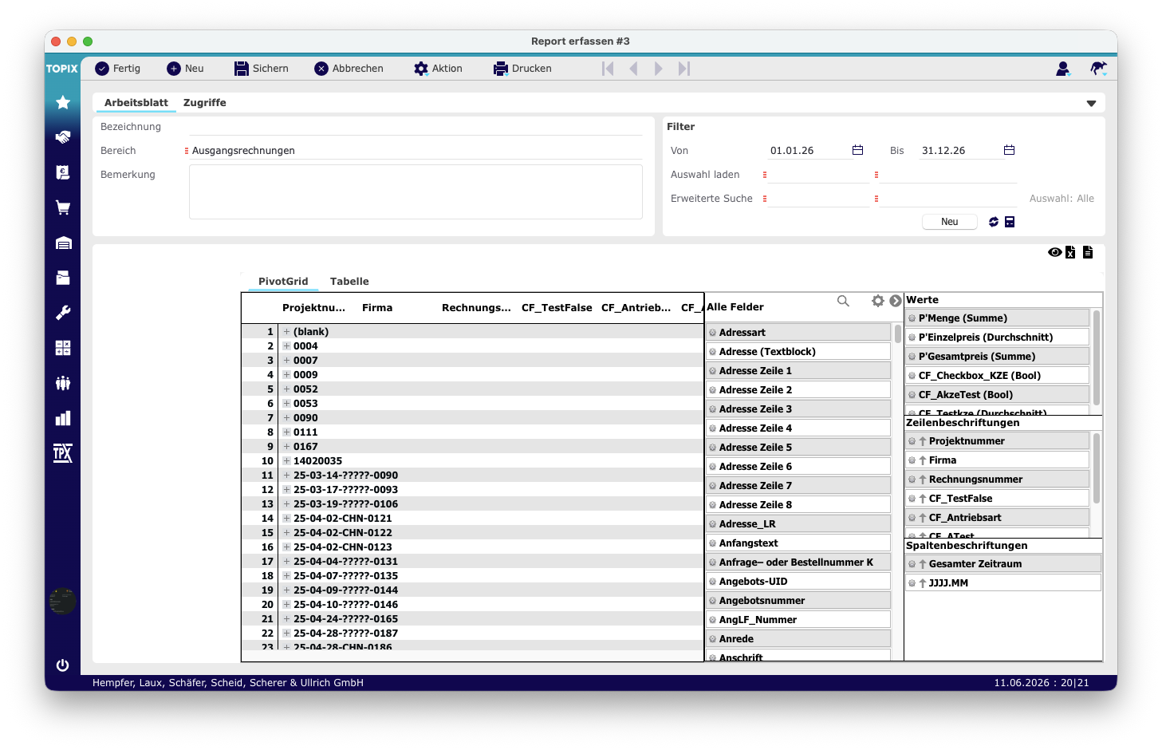Open the calendar picker for Bis date
This screenshot has width=1162, height=750.
click(x=1009, y=150)
